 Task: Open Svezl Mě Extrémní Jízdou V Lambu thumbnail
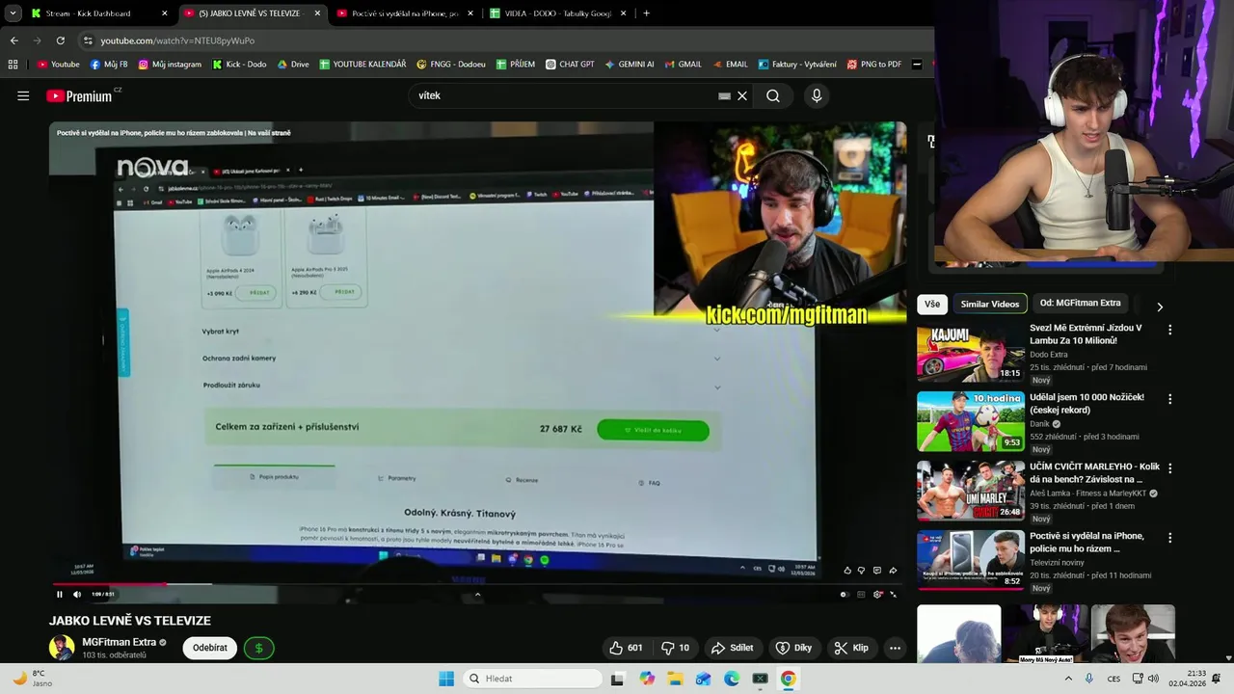pyautogui.click(x=971, y=353)
